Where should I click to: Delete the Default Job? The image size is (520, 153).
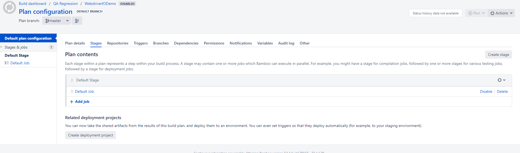click(x=502, y=92)
